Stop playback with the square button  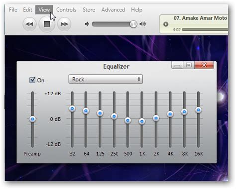coord(47,24)
